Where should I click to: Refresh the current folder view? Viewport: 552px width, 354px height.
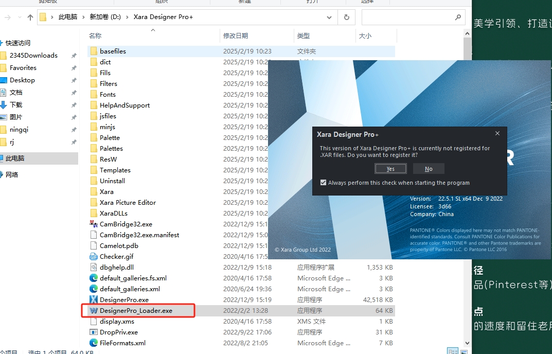point(347,17)
